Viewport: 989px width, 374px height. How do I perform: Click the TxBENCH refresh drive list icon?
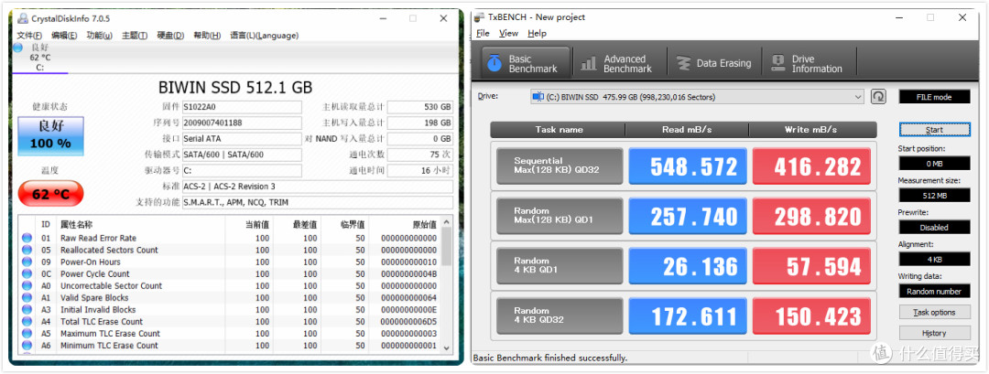(878, 96)
